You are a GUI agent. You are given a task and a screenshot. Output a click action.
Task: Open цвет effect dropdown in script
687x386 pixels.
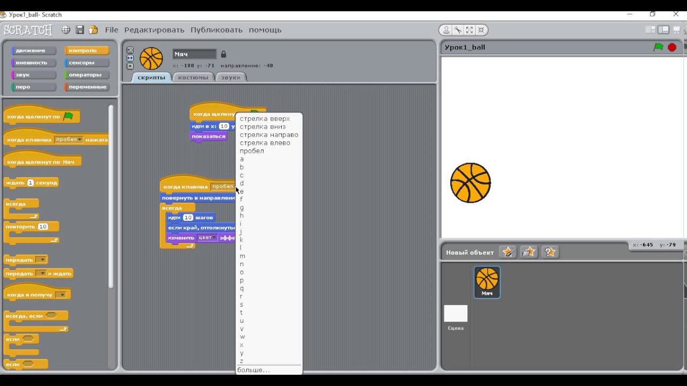(207, 237)
